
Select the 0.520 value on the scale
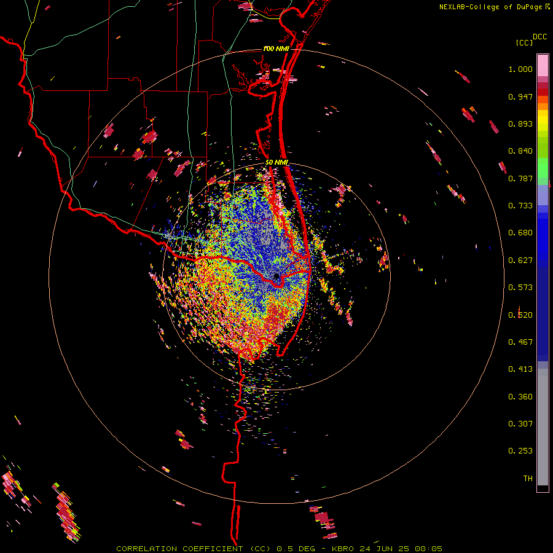[x=520, y=315]
